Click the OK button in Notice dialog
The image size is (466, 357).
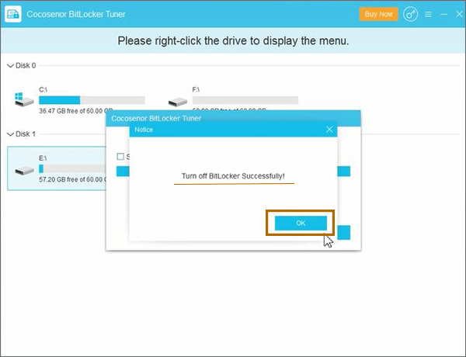click(x=301, y=223)
